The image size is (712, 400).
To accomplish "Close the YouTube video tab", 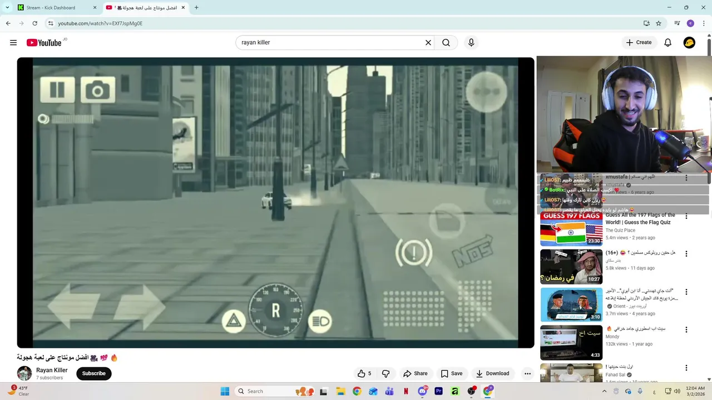I will 183,8.
